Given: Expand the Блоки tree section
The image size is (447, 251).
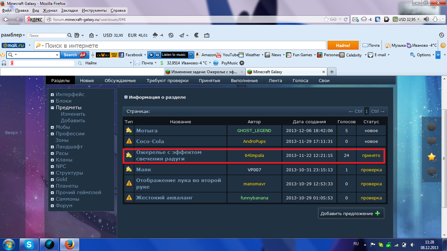Looking at the screenshot, I should tap(52, 101).
